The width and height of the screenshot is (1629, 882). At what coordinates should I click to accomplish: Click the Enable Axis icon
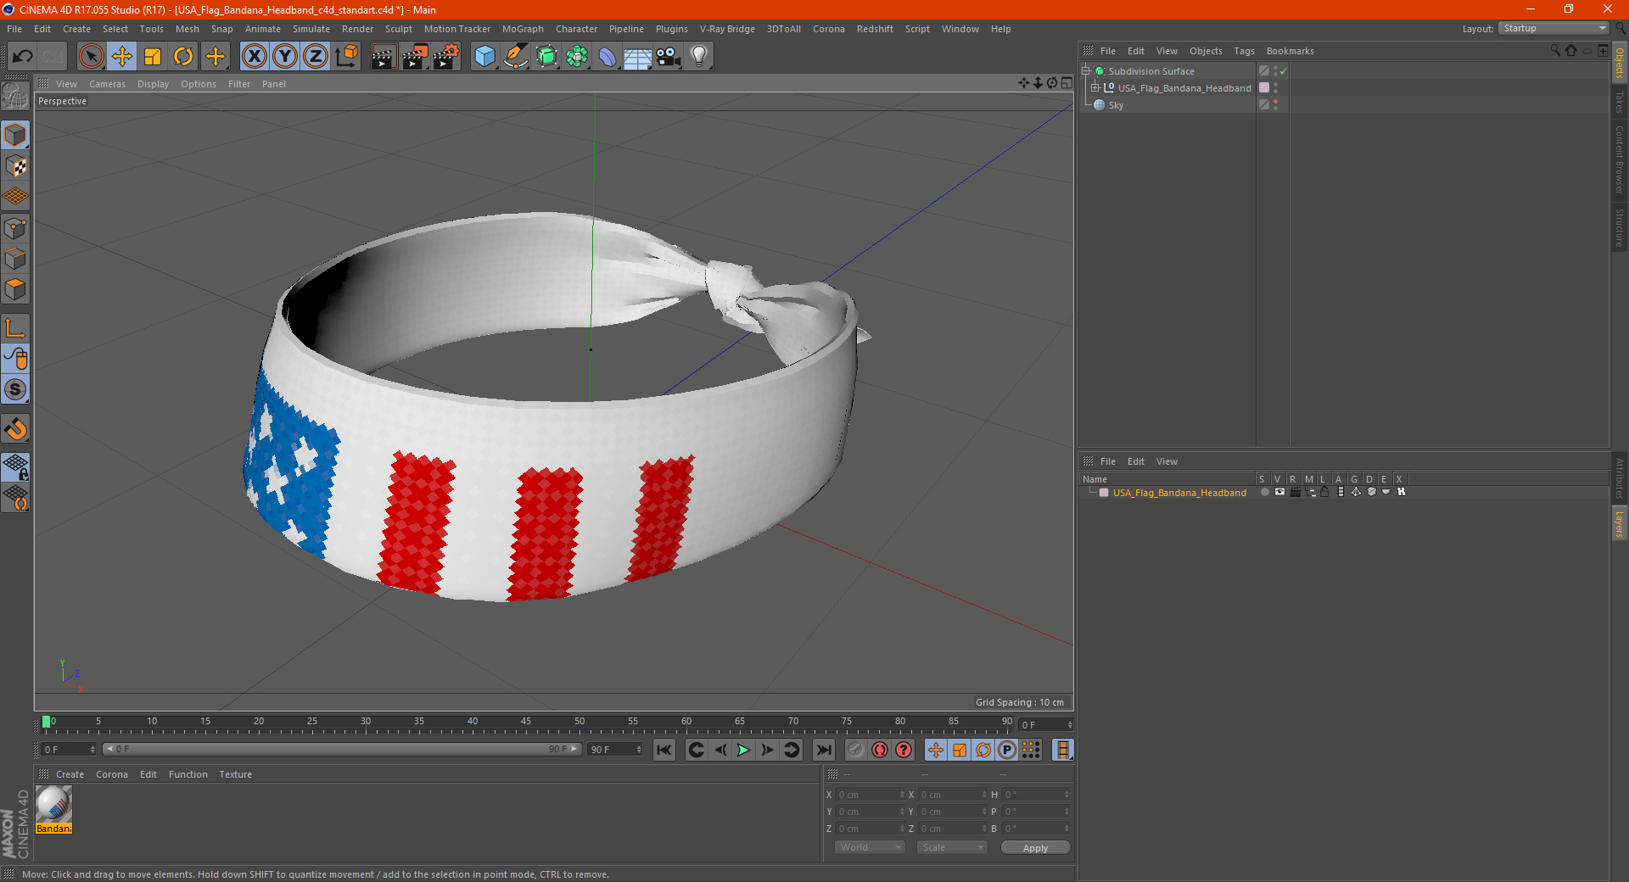tap(15, 328)
